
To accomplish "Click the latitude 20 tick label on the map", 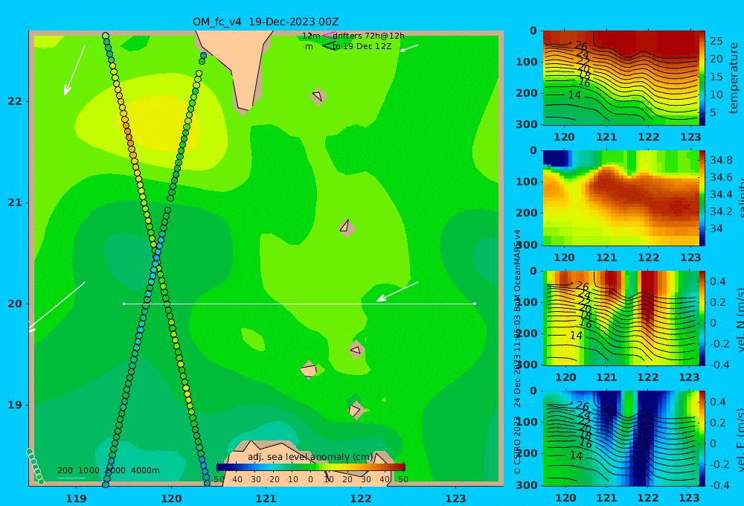I will pyautogui.click(x=15, y=304).
